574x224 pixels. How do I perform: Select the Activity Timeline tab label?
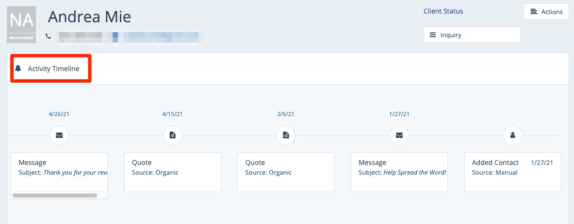53,69
